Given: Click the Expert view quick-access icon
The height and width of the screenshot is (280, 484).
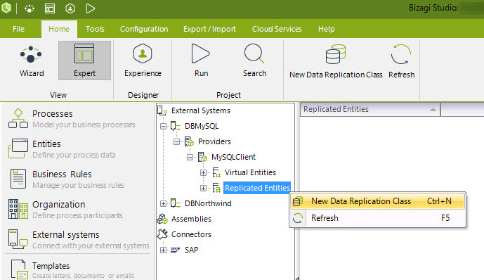Looking at the screenshot, I should 50,8.
